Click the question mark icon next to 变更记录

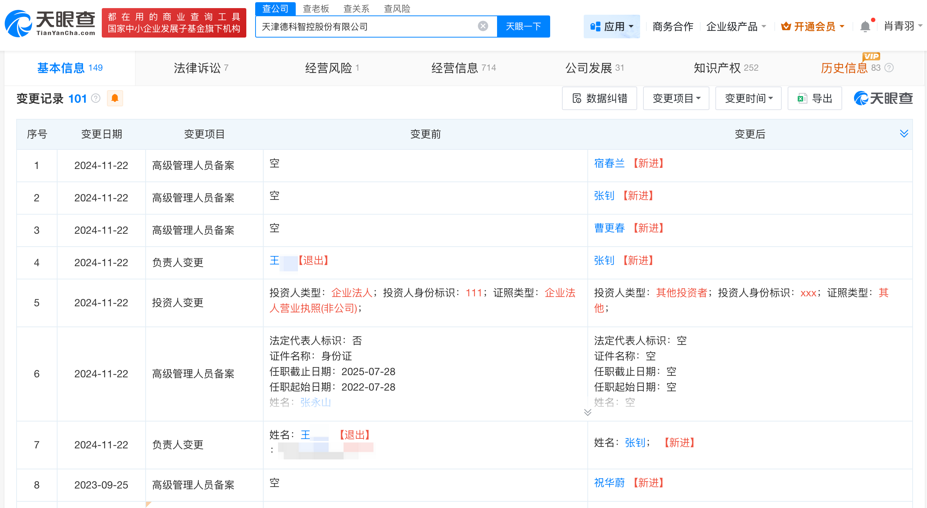tap(95, 98)
